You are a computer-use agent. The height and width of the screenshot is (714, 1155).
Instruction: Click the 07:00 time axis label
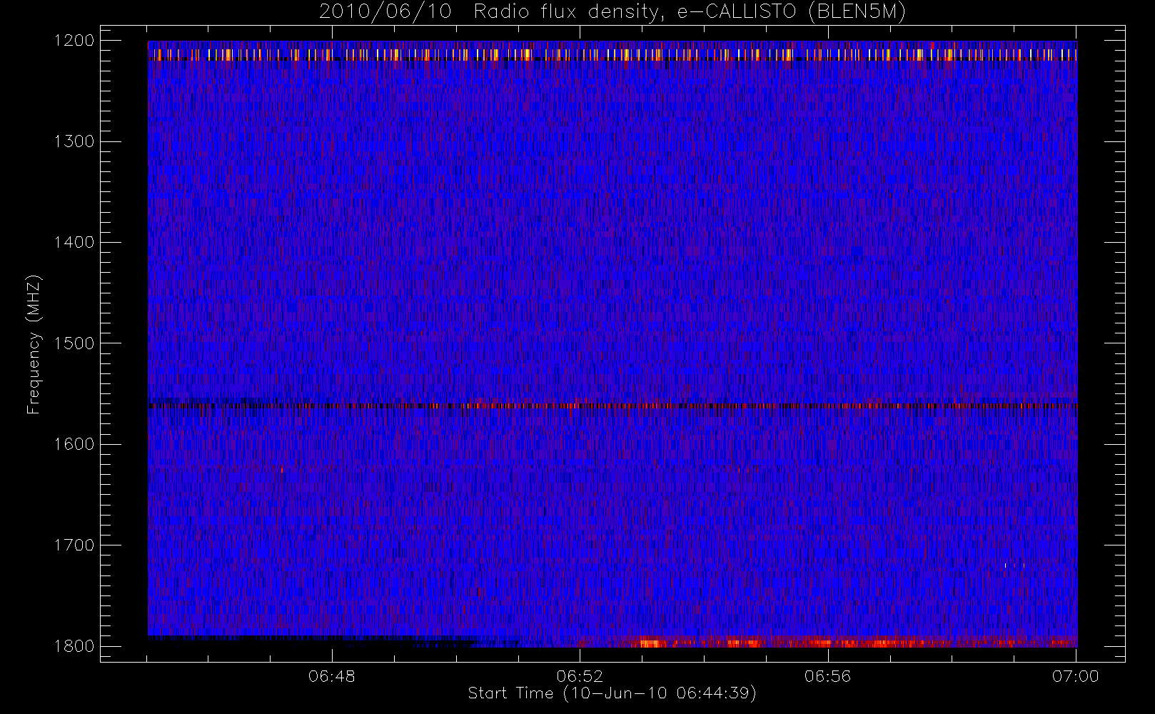pyautogui.click(x=1076, y=676)
